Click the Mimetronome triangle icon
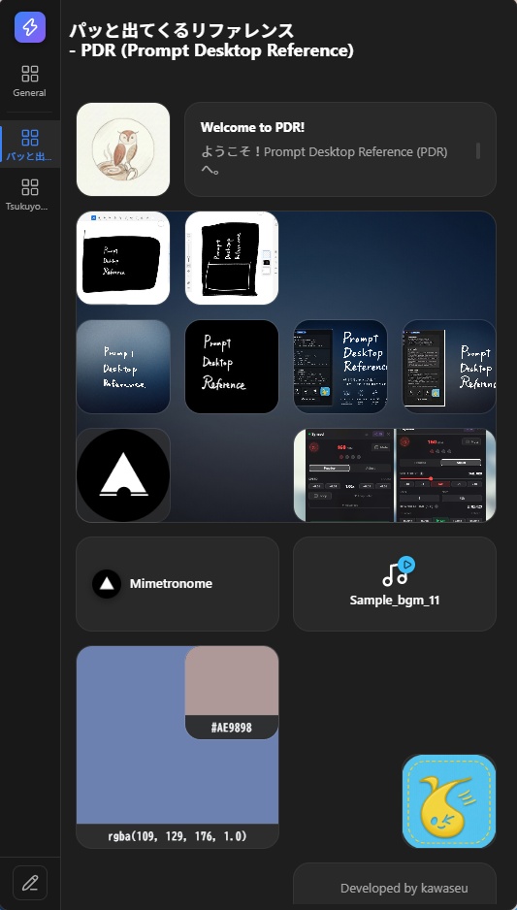 click(107, 584)
